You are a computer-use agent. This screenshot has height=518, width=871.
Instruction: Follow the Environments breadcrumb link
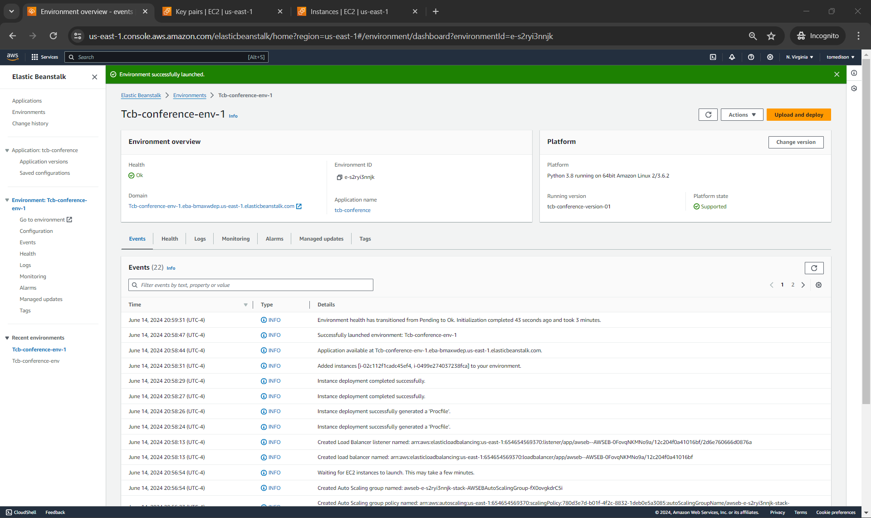(x=190, y=95)
